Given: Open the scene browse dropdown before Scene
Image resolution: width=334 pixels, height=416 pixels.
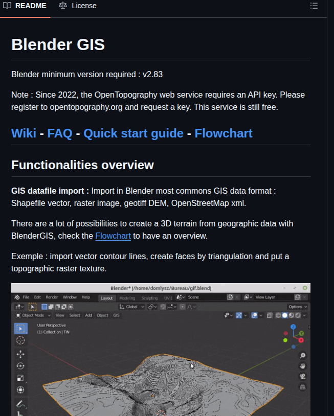Looking at the screenshot, I should click(181, 297).
